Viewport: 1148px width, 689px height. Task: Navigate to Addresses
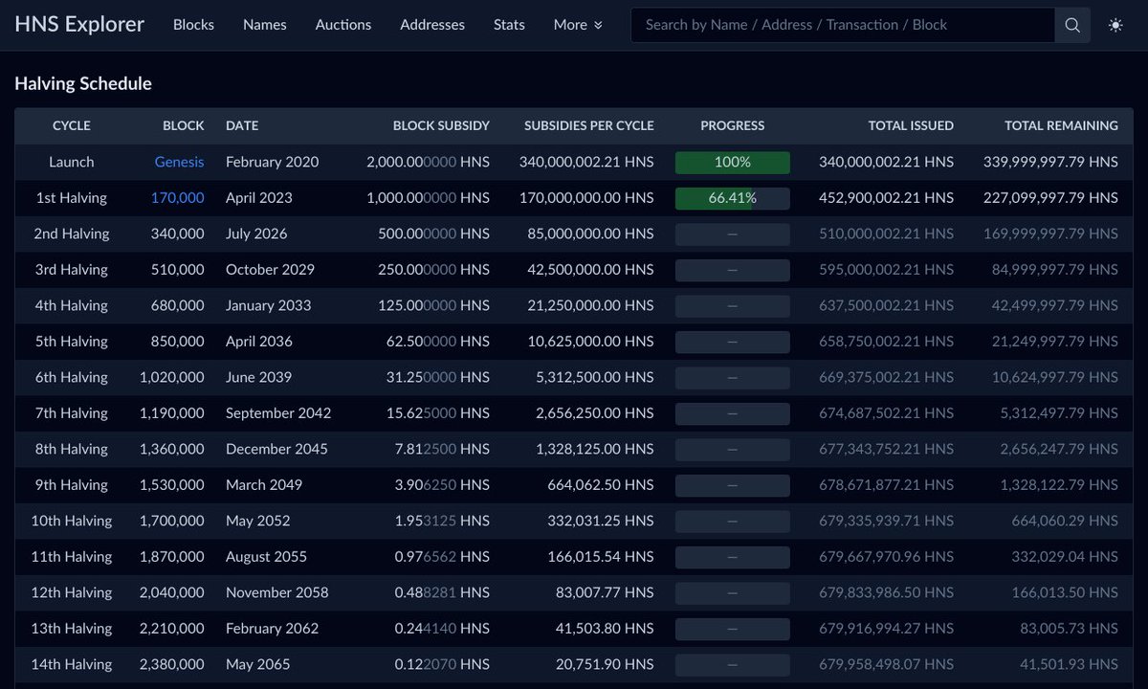(x=432, y=25)
